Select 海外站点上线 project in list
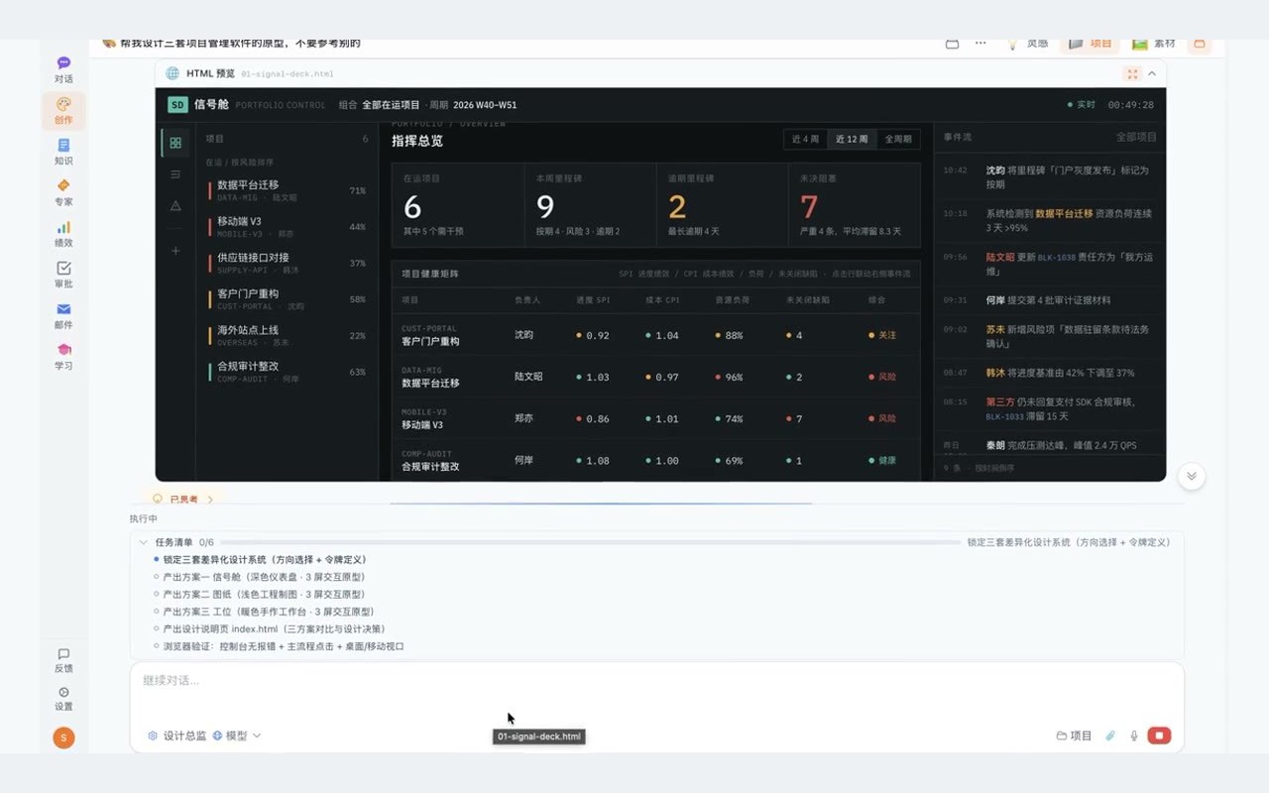1269x793 pixels. coord(287,335)
